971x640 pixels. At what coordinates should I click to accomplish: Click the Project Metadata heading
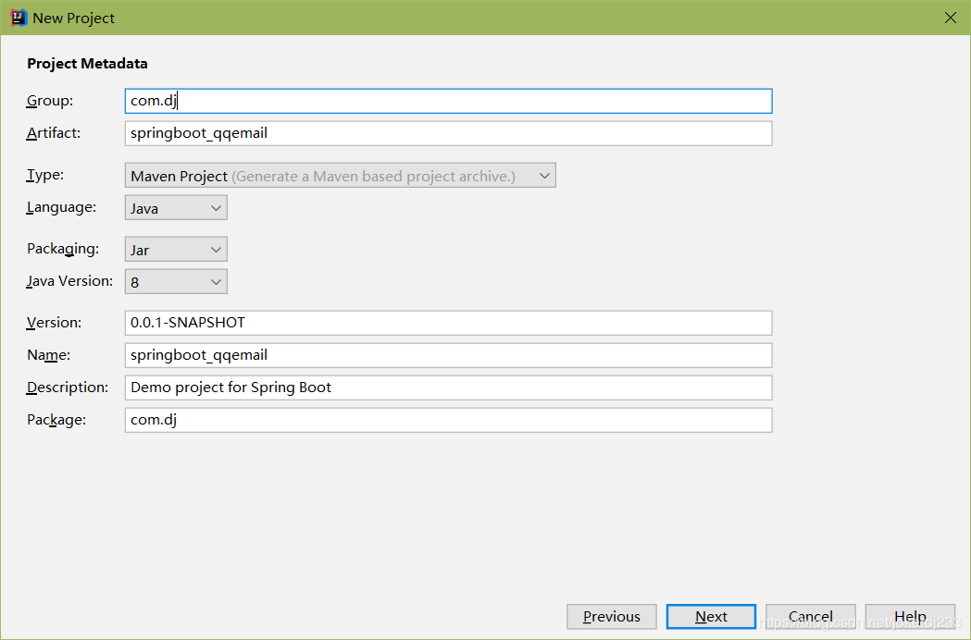click(87, 63)
